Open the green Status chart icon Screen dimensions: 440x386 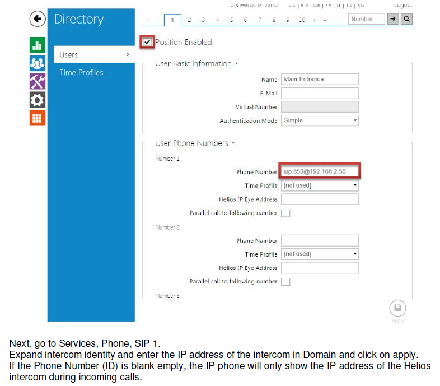(x=38, y=46)
